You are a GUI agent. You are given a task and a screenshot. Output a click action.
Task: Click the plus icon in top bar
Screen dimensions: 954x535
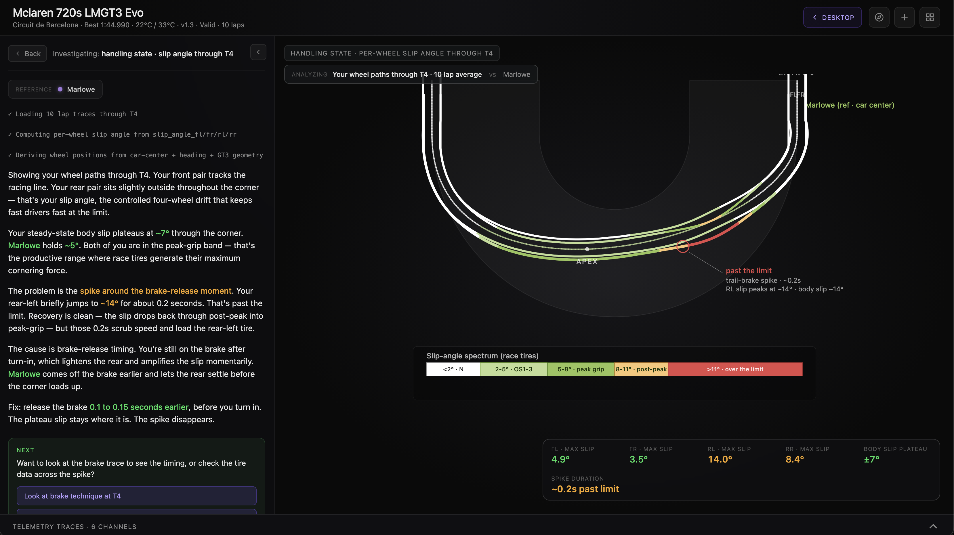pyautogui.click(x=905, y=17)
